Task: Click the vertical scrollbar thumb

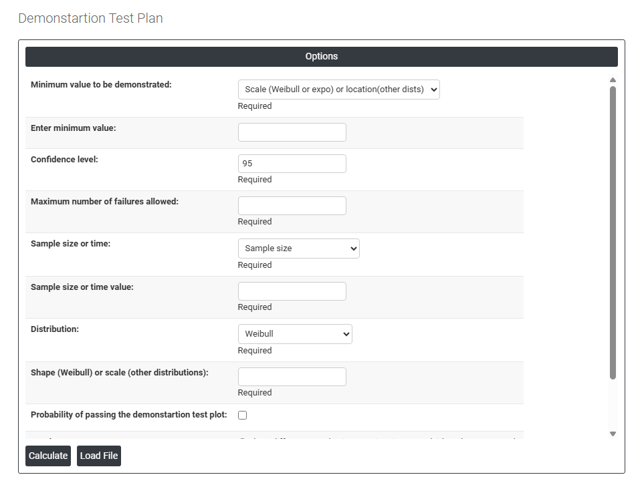Action: tap(613, 232)
